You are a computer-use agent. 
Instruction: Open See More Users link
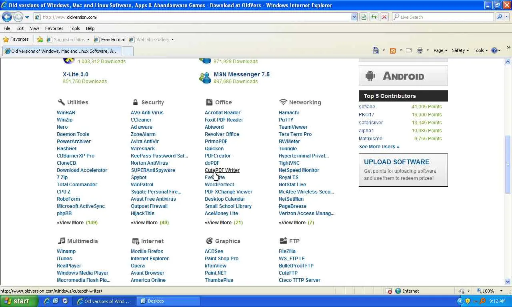click(379, 147)
